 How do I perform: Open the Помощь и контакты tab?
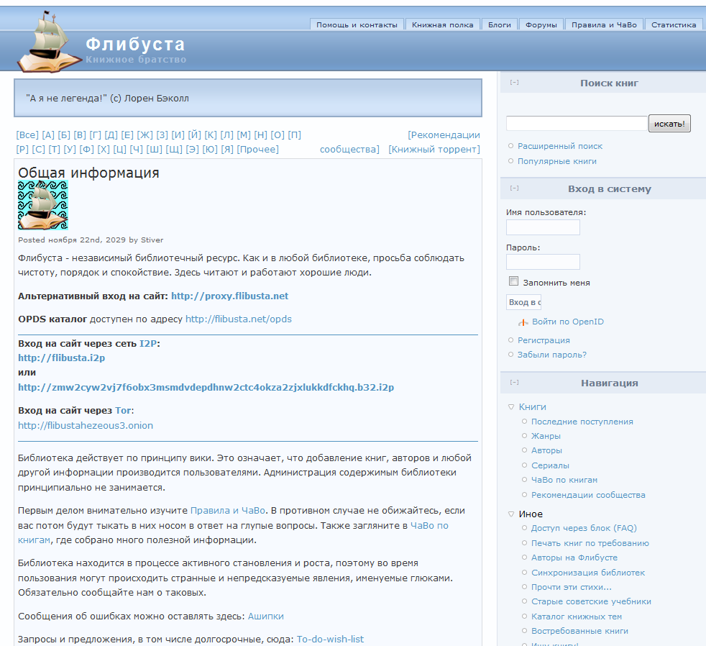[357, 24]
